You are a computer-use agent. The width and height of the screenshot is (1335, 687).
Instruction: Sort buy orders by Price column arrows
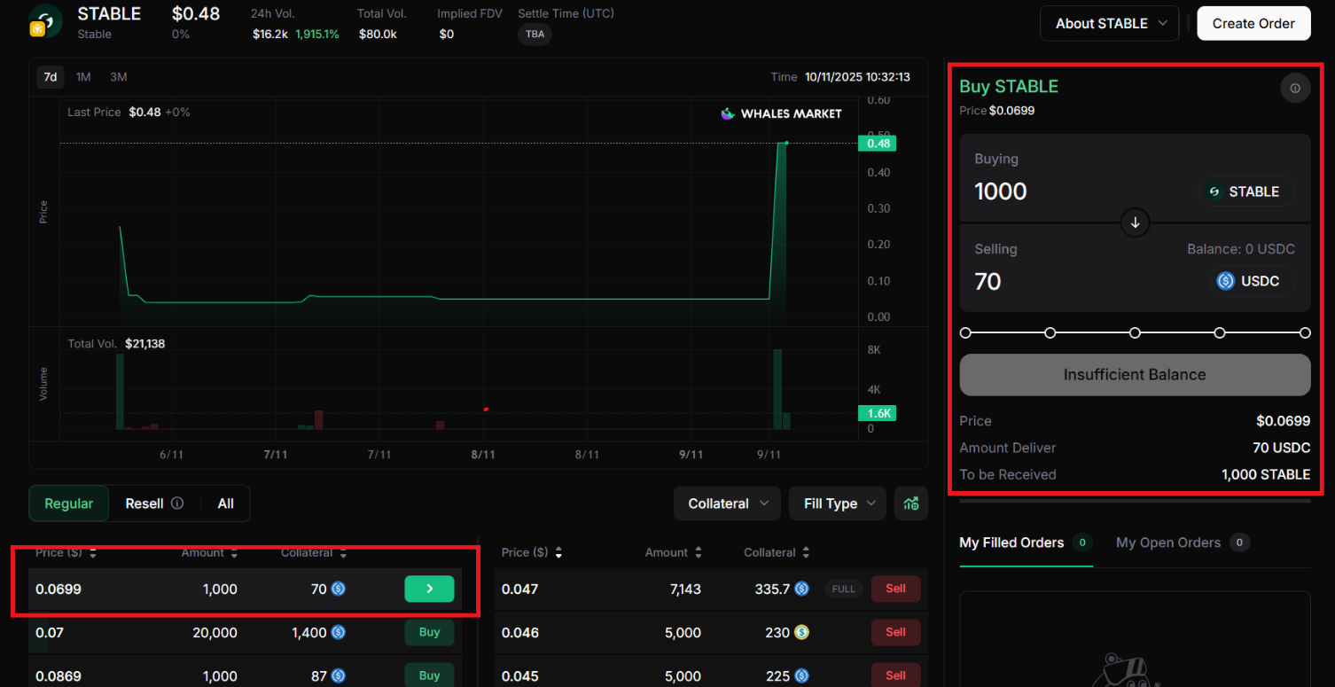pyautogui.click(x=93, y=553)
